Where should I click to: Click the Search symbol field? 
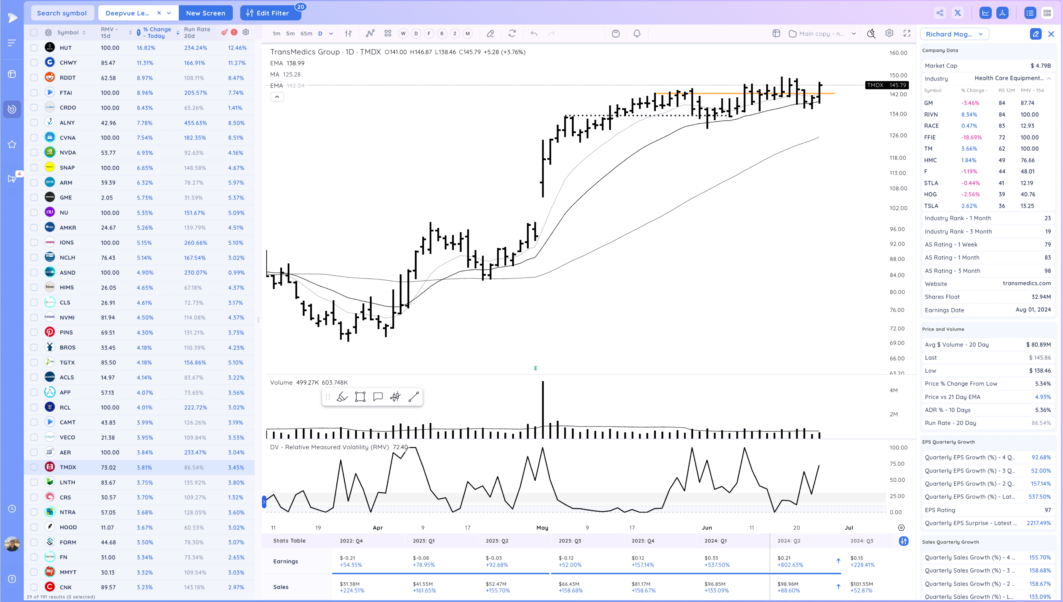62,13
